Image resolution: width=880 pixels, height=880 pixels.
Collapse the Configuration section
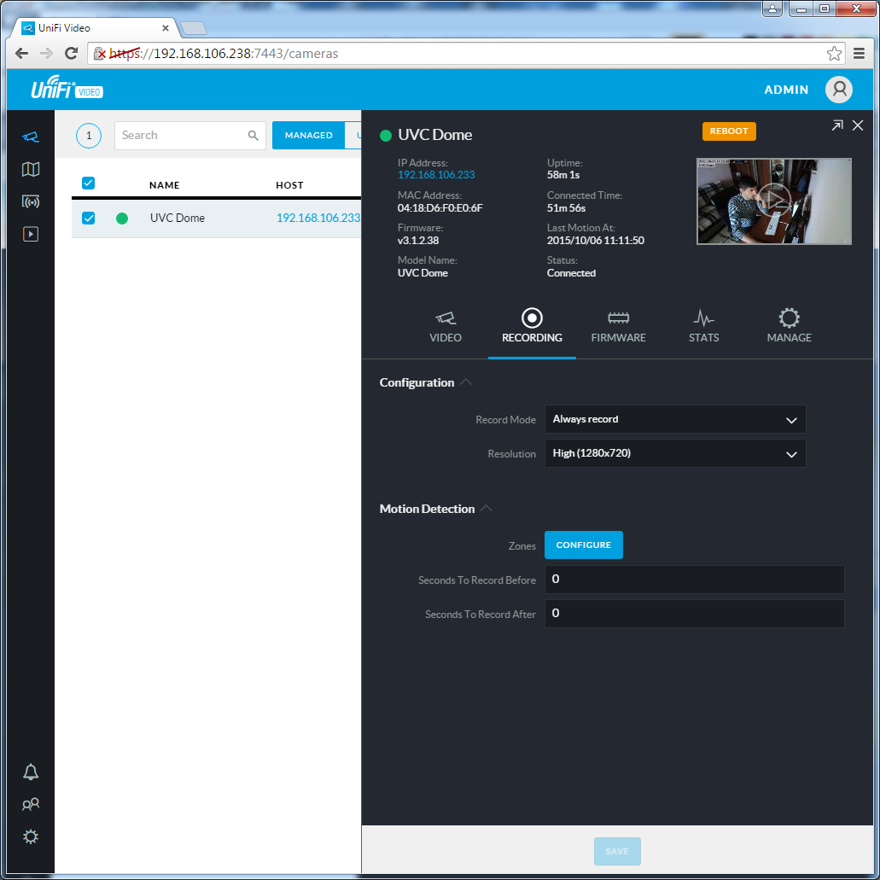pos(465,382)
